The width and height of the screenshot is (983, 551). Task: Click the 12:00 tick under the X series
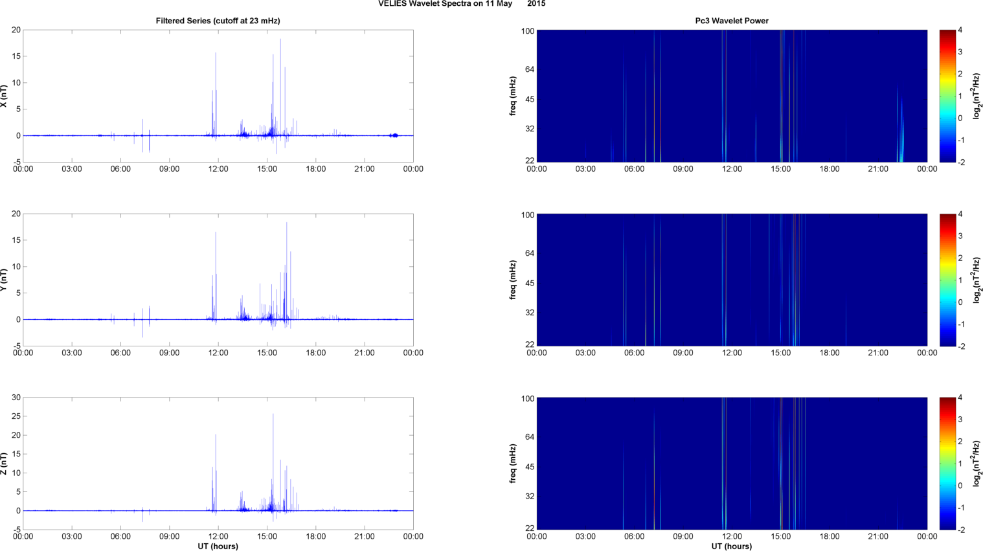point(218,169)
